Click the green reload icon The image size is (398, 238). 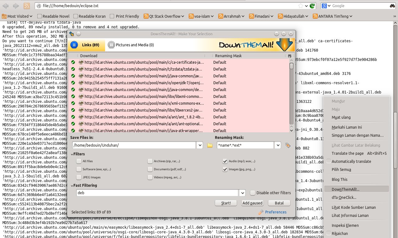[312, 6]
